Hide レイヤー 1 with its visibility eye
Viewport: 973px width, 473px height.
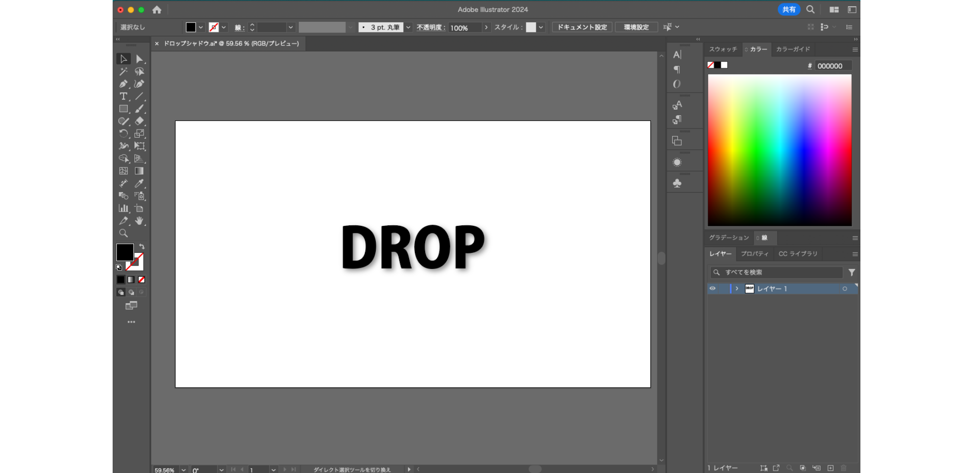713,288
